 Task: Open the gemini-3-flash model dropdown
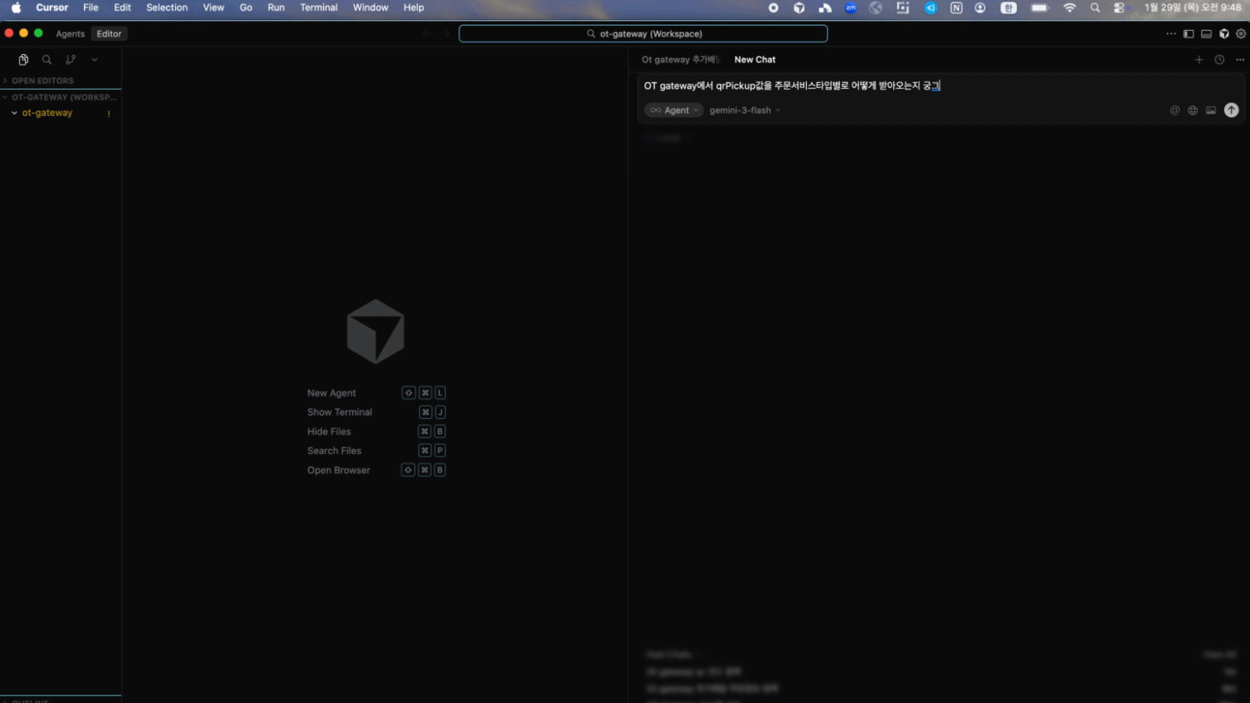745,110
